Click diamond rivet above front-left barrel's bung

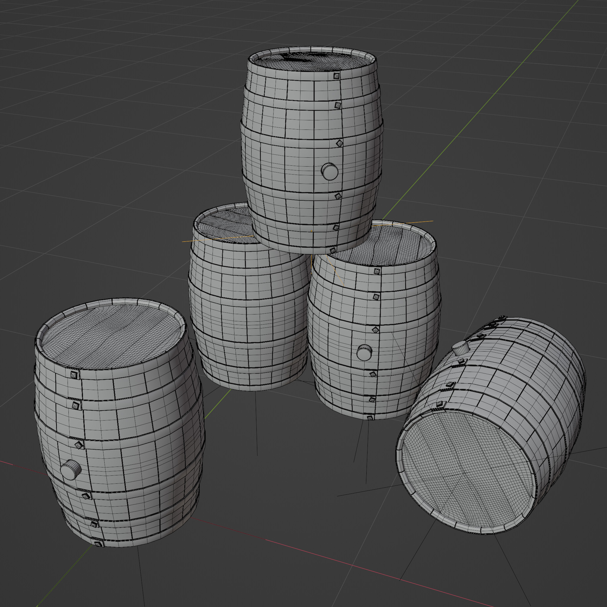tap(79, 445)
